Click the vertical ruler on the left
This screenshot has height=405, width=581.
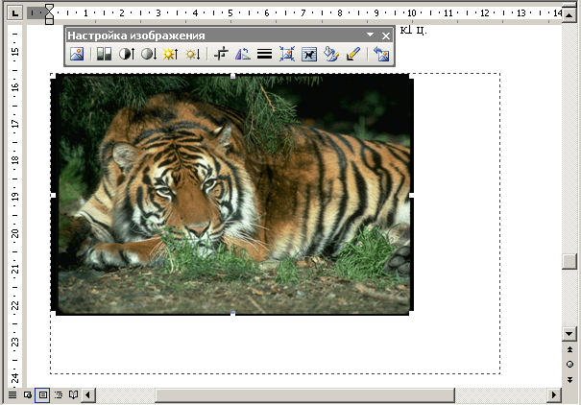pyautogui.click(x=14, y=207)
